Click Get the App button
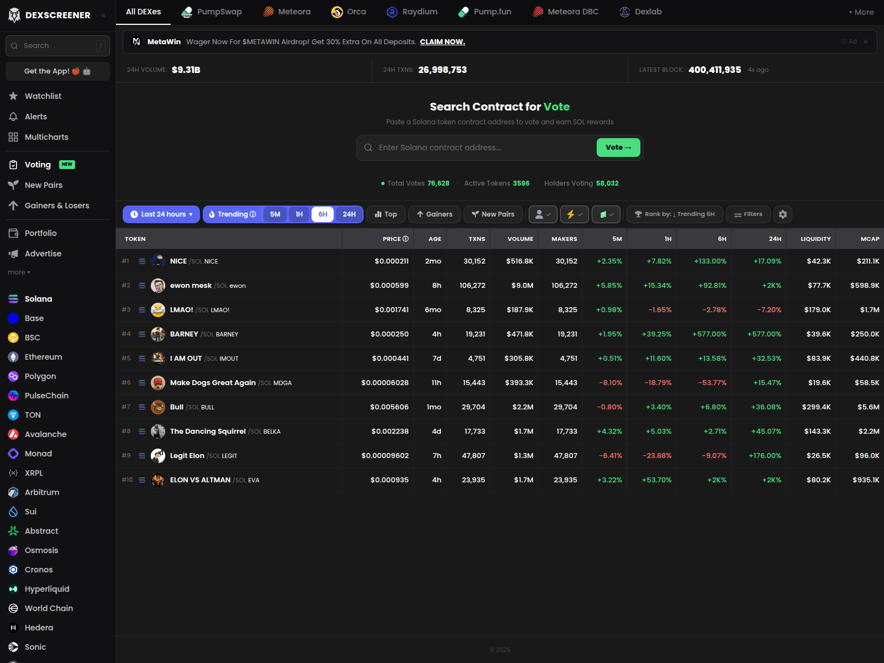The width and height of the screenshot is (884, 663). [x=57, y=71]
